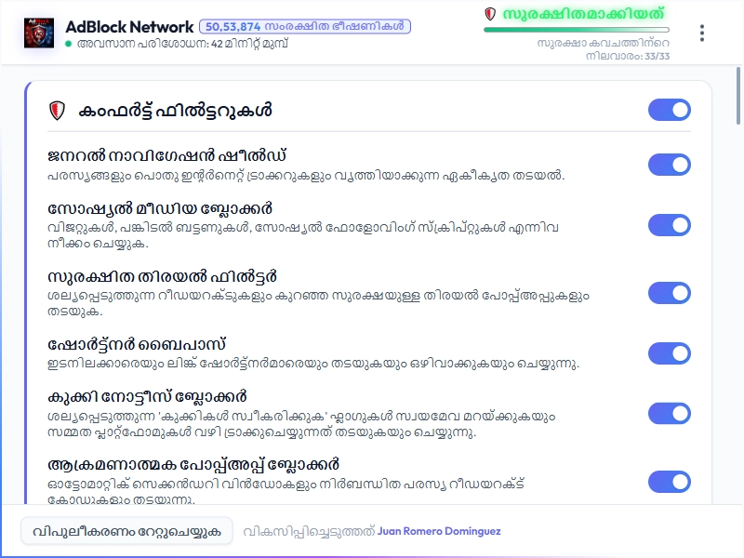Screen dimensions: 744x558
Task: Click the കുക്കി നോട്ടീസ് ബ്ലോക്കർ title
Action: tap(148, 397)
